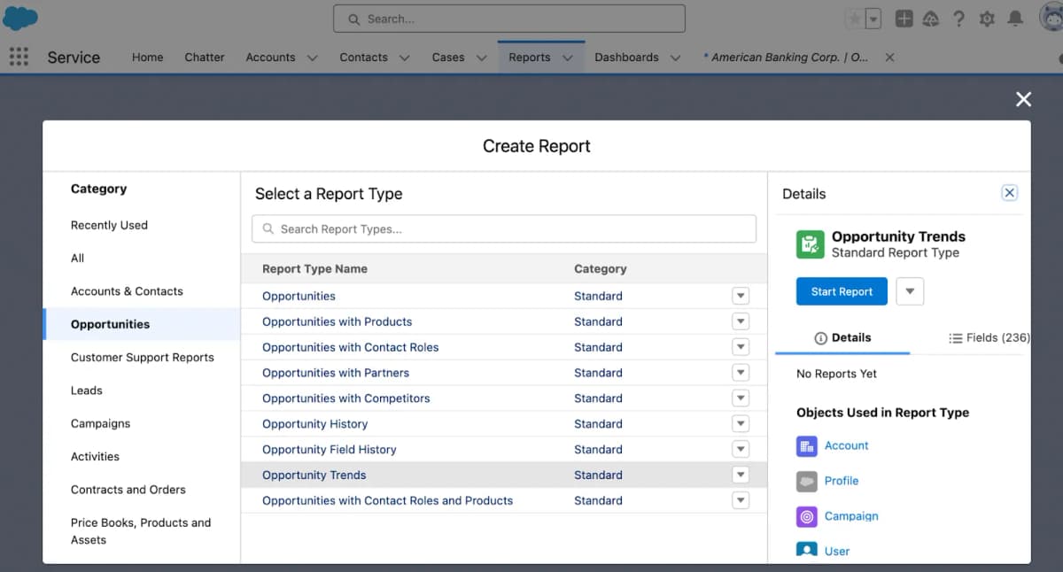
Task: Click the Profile object icon
Action: click(806, 481)
